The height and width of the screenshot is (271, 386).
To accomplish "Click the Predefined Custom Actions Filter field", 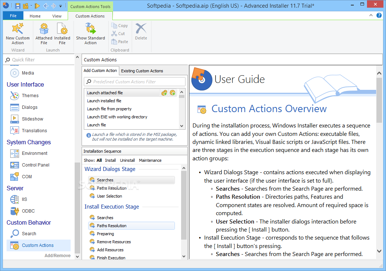I will tap(134, 81).
